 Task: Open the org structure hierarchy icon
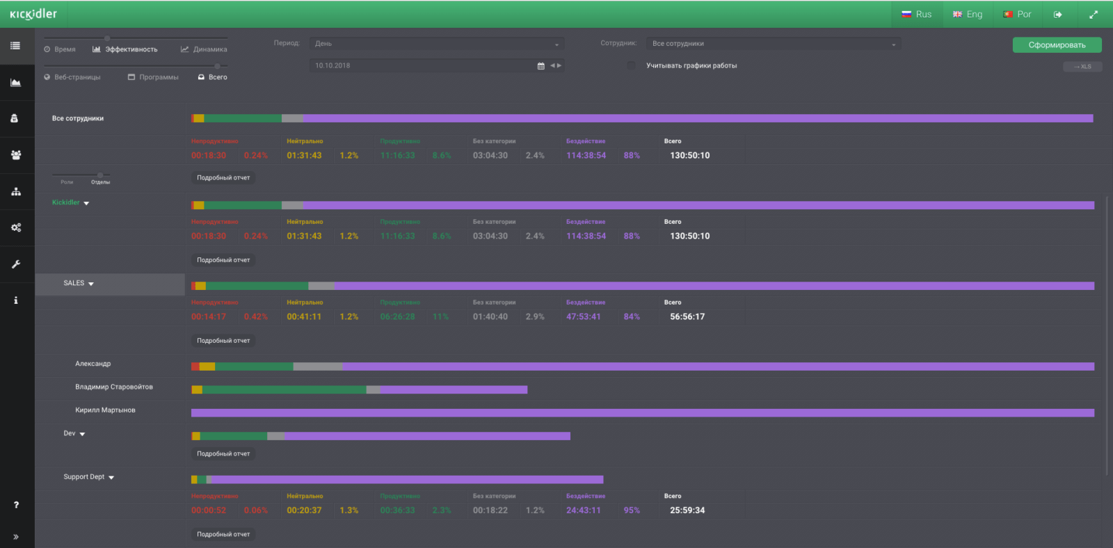15,192
